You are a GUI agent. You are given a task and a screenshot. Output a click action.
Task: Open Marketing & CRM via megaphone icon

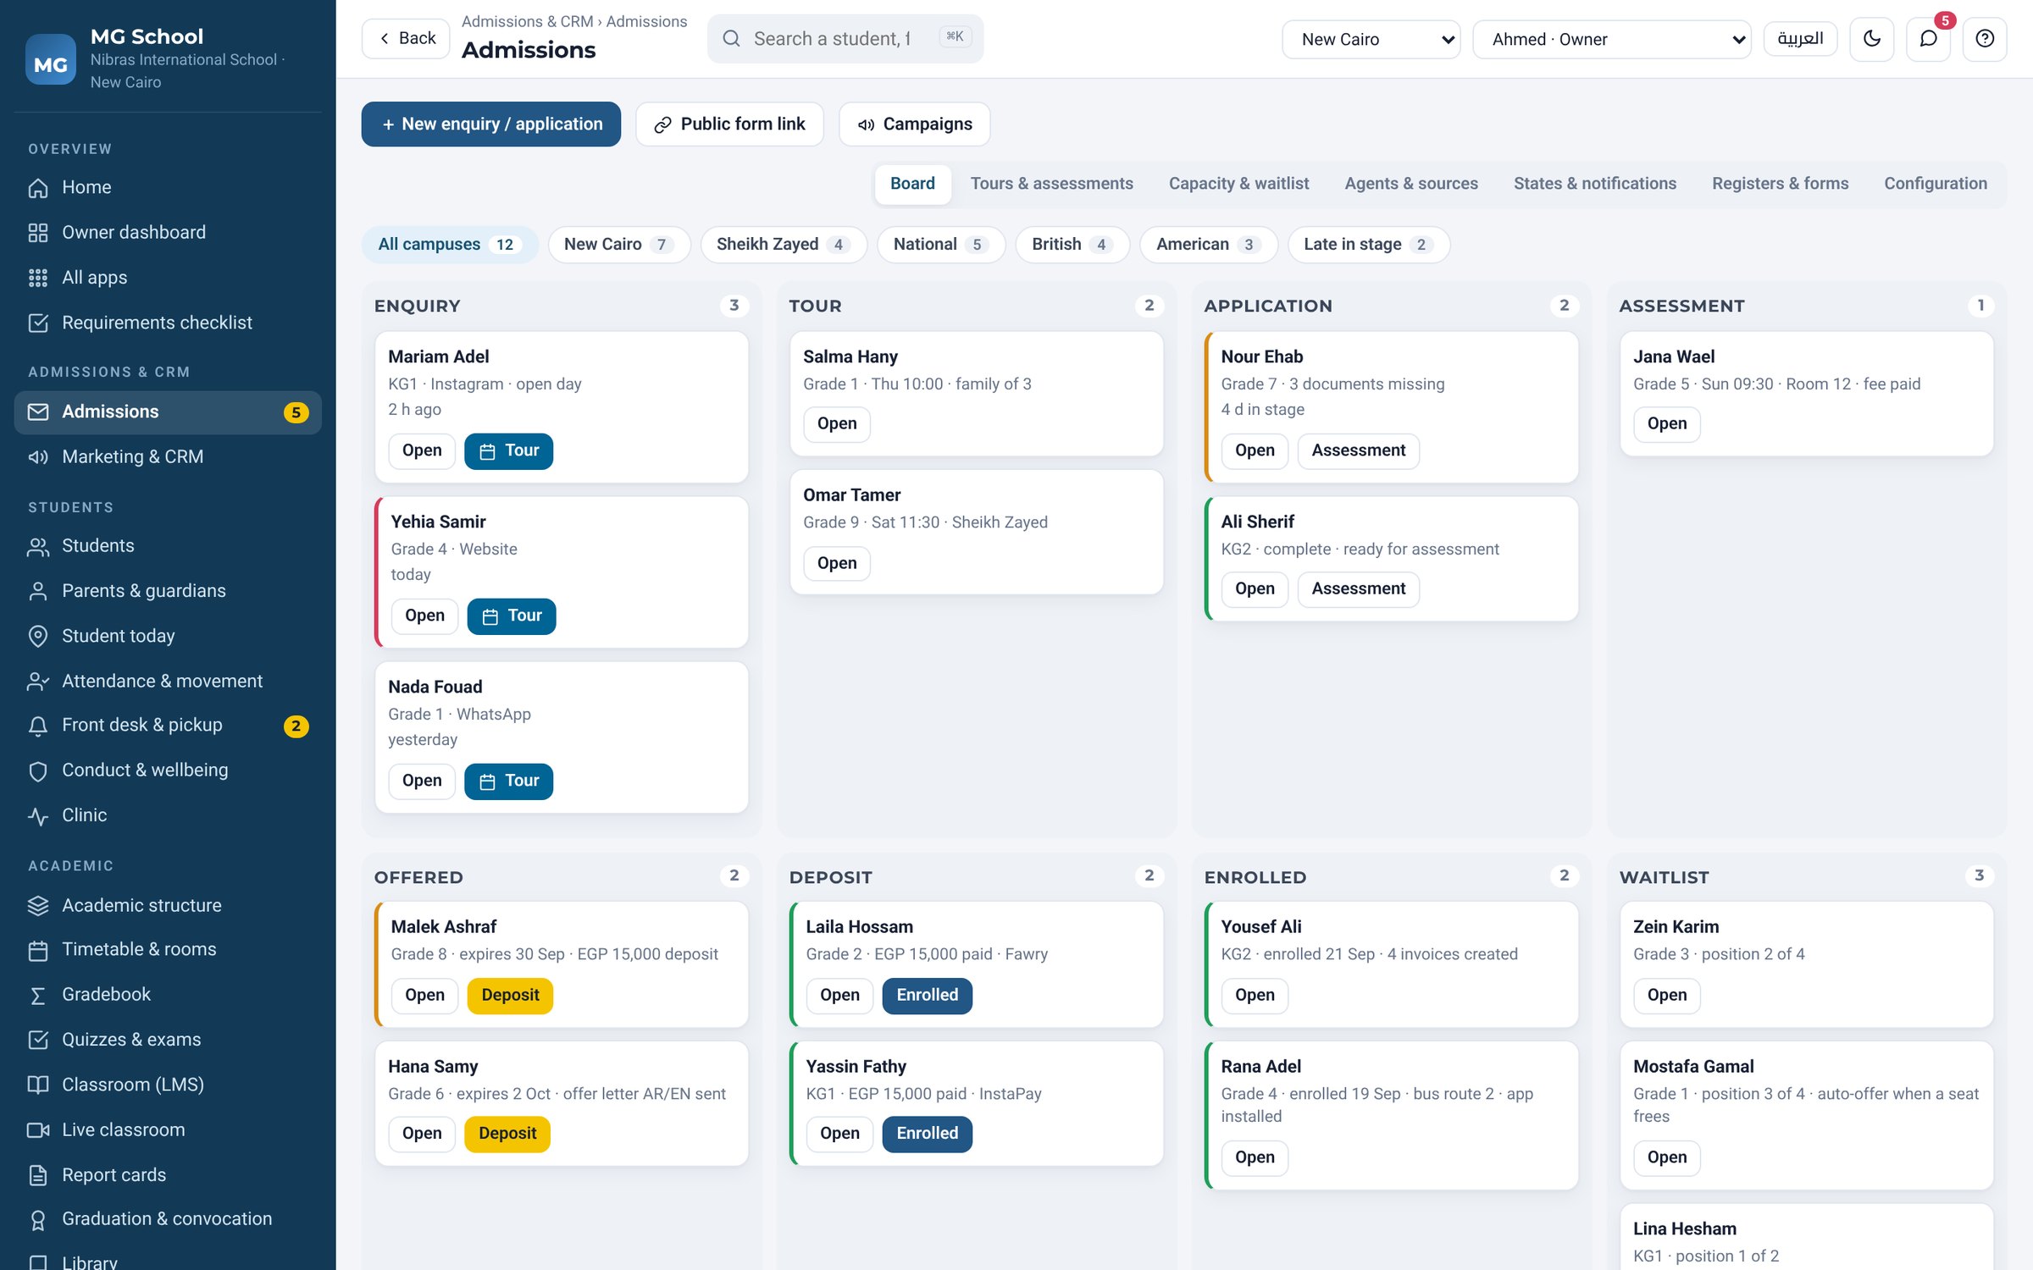pos(38,457)
